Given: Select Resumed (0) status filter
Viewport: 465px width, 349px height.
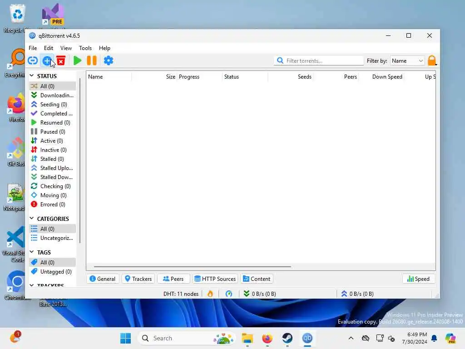Looking at the screenshot, I should [53, 123].
